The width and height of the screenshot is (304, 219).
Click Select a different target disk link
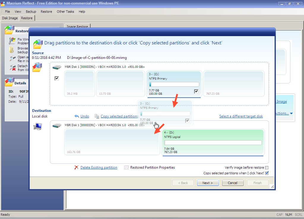[x=241, y=116]
